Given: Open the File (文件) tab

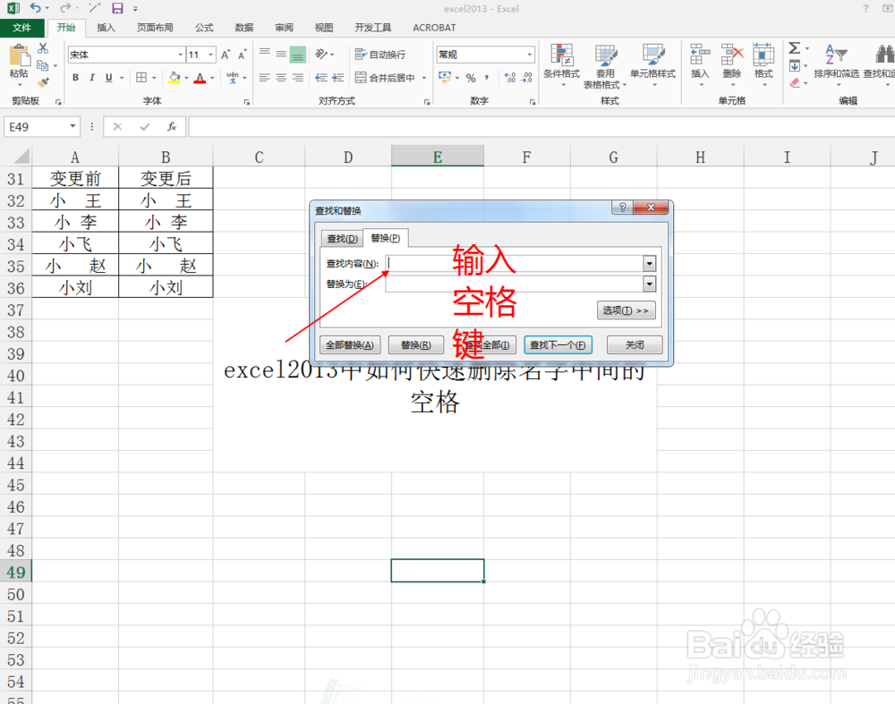Looking at the screenshot, I should point(21,28).
